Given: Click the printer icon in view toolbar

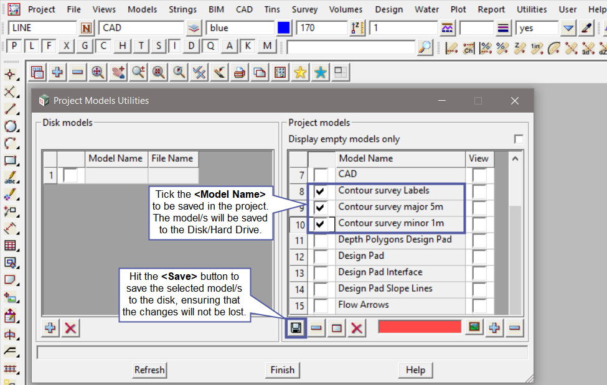Looking at the screenshot, I should click(239, 72).
